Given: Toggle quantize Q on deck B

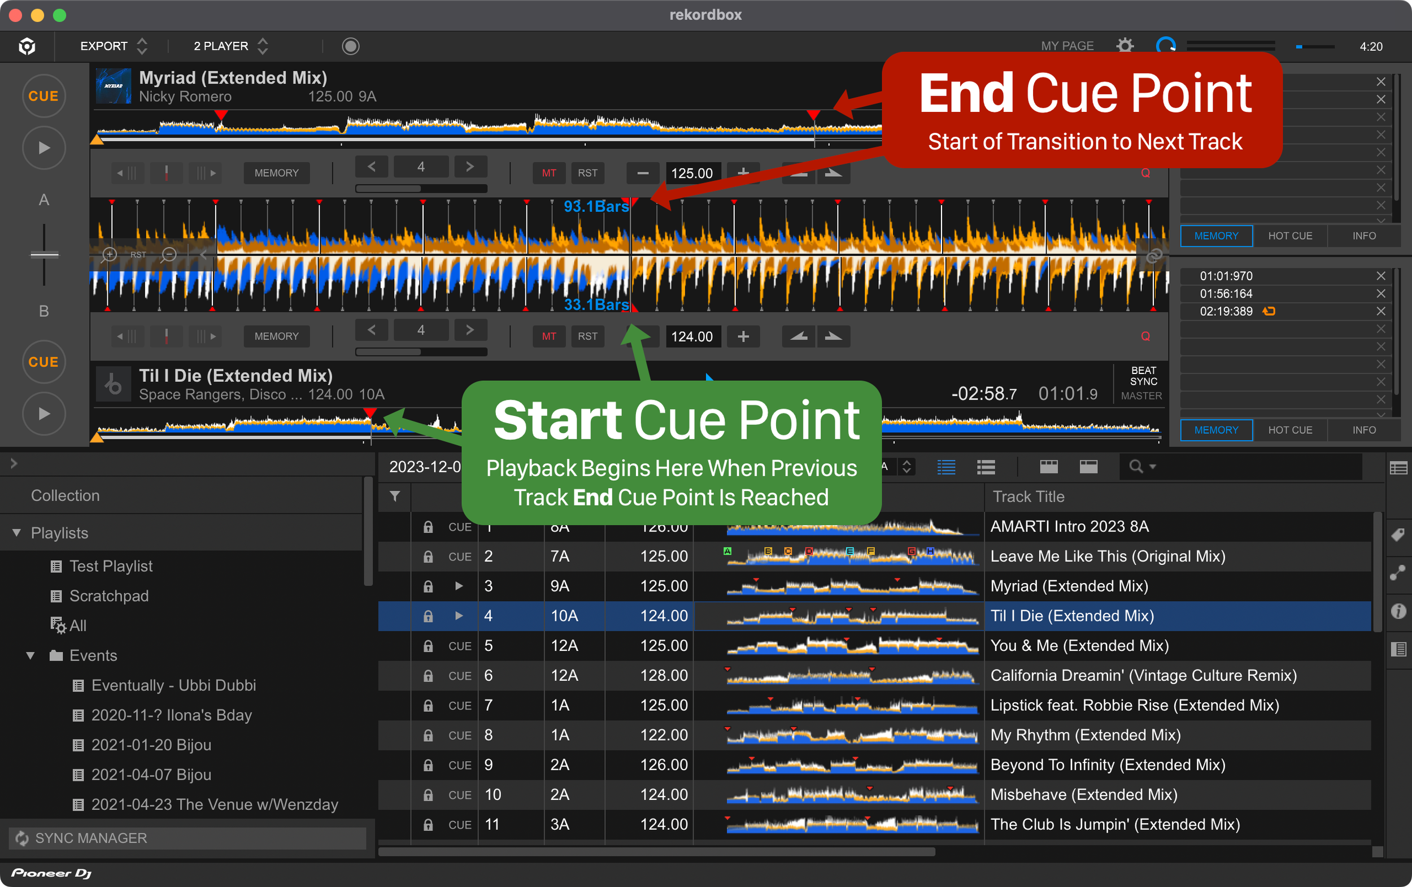Looking at the screenshot, I should 1145,336.
